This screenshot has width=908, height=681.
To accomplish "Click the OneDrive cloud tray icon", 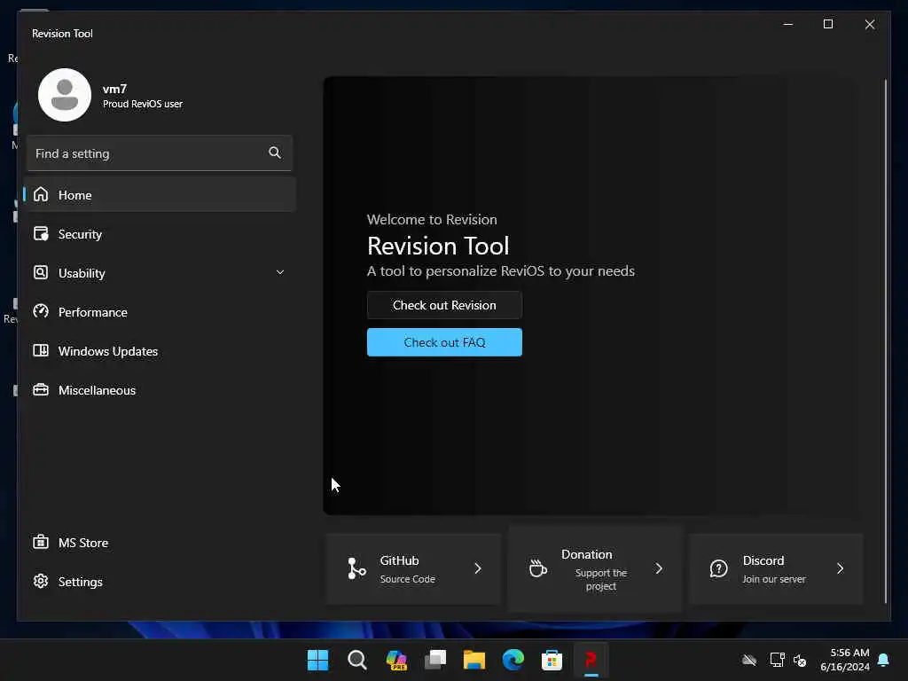I will click(x=749, y=660).
